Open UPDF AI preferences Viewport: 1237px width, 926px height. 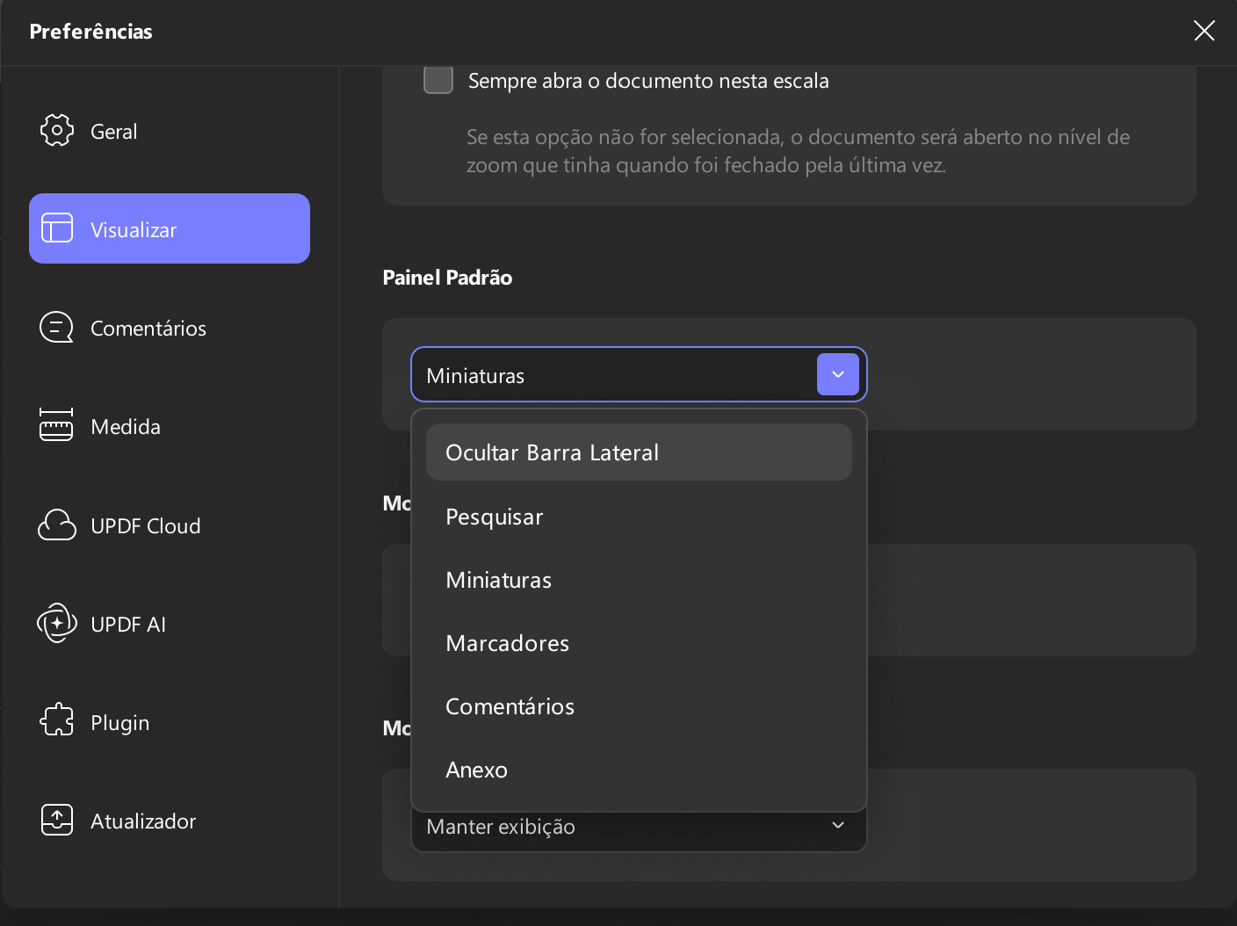click(x=170, y=624)
